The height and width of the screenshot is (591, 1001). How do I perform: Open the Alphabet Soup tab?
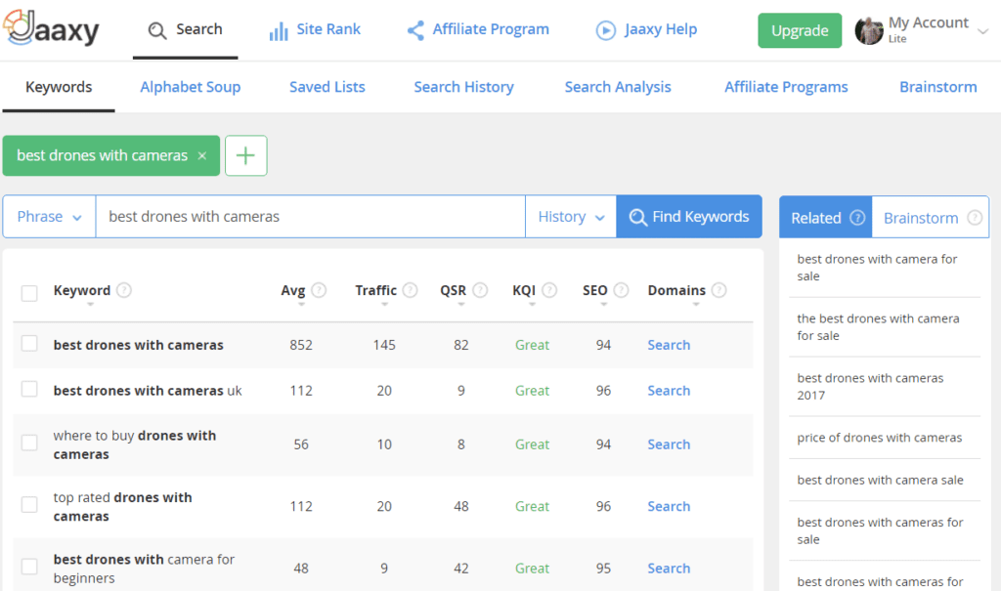click(x=191, y=88)
